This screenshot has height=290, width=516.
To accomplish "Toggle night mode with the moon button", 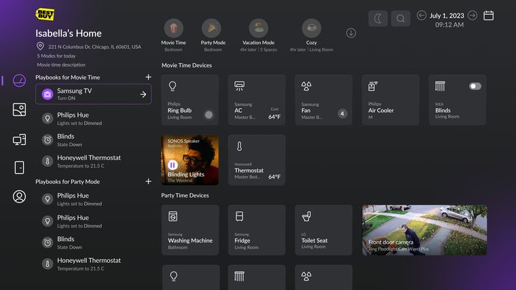I will [377, 18].
